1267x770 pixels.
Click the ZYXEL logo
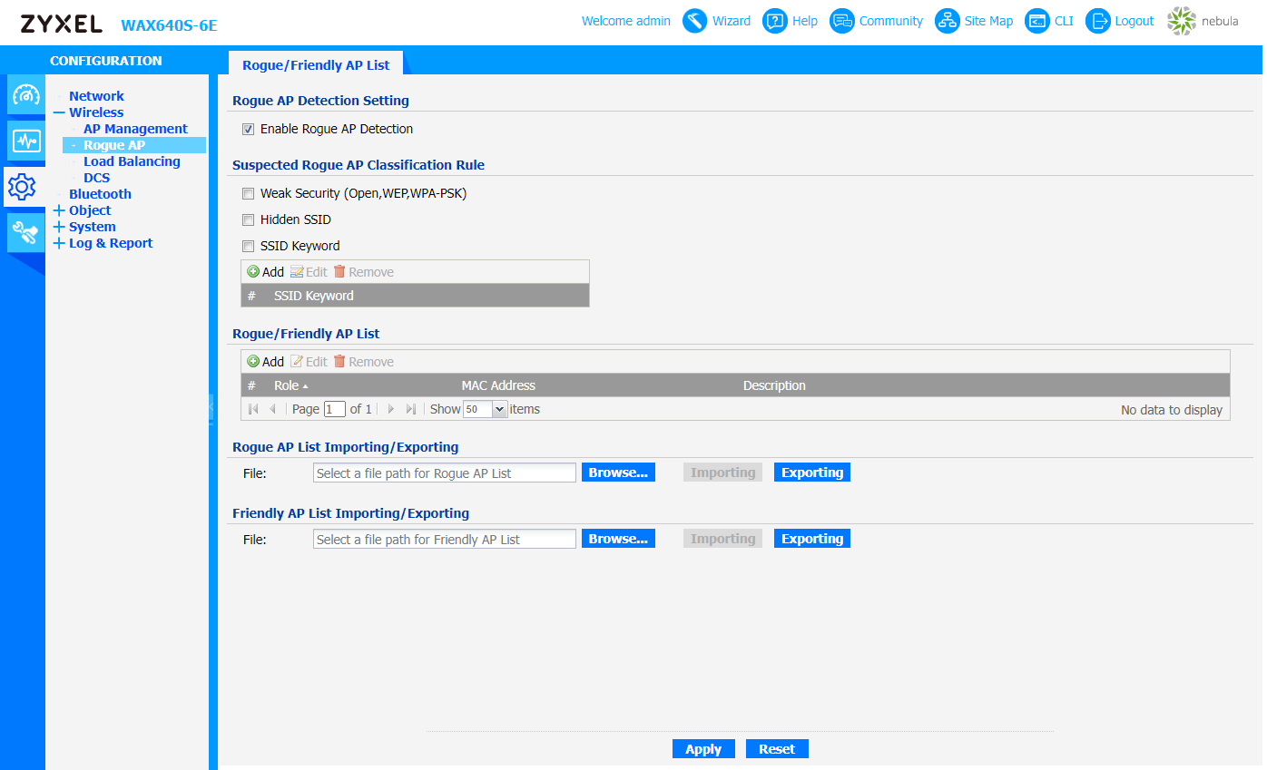pos(62,24)
